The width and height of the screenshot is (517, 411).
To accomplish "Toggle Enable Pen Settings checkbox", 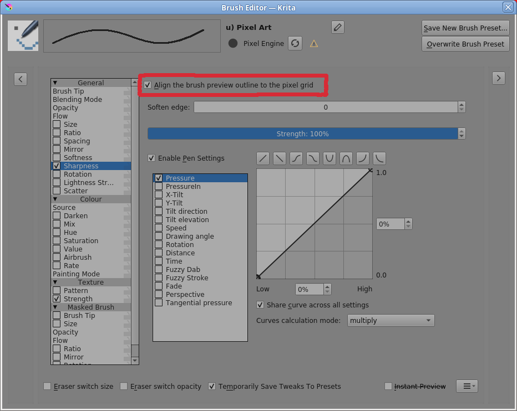I will tap(151, 158).
